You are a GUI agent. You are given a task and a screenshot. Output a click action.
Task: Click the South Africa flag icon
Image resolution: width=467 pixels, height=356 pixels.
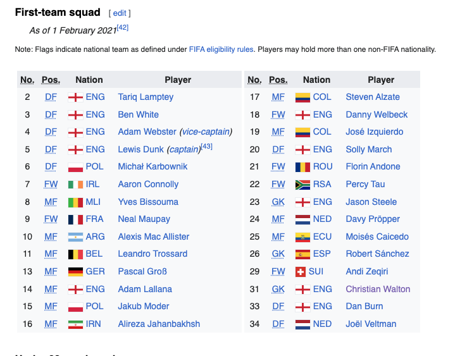302,185
